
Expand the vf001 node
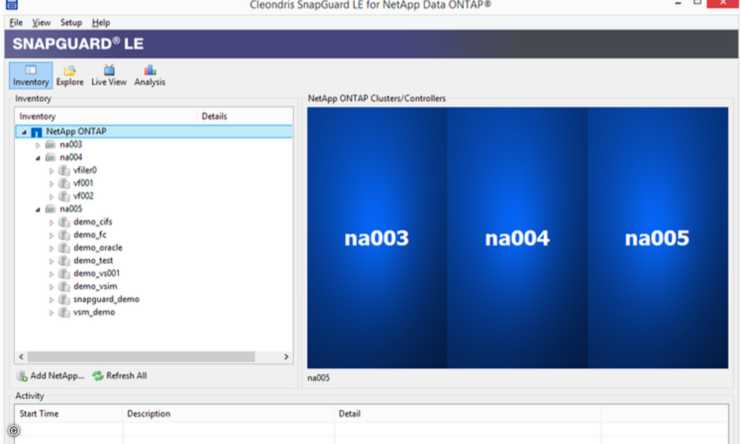52,184
